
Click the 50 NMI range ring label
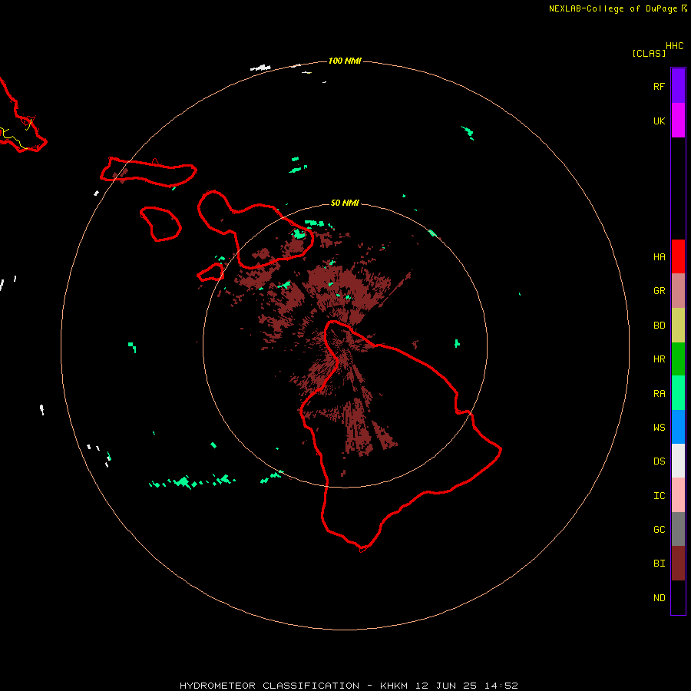[345, 203]
